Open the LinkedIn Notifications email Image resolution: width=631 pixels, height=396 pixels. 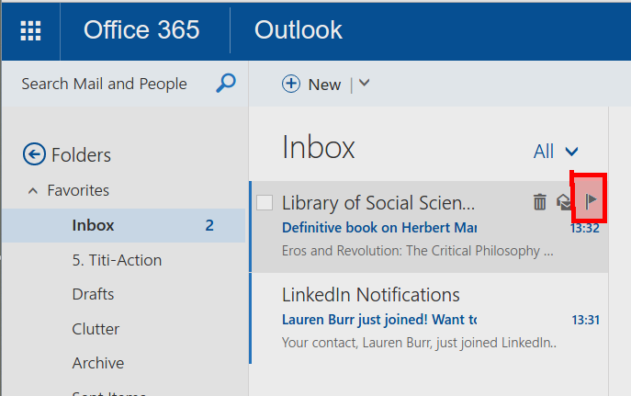[429, 318]
